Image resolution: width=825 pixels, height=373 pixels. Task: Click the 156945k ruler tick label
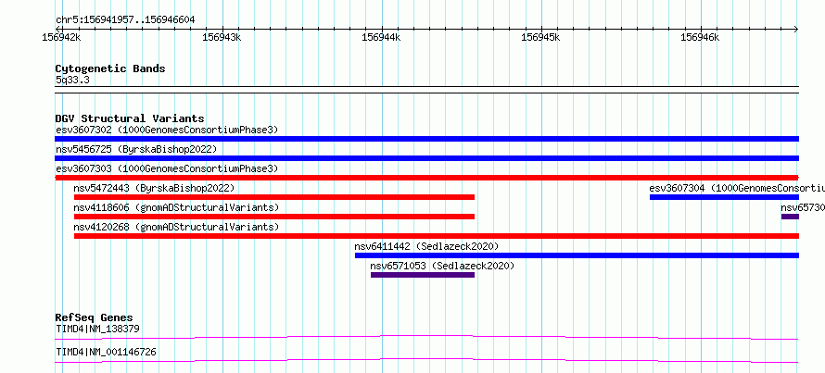(x=540, y=37)
